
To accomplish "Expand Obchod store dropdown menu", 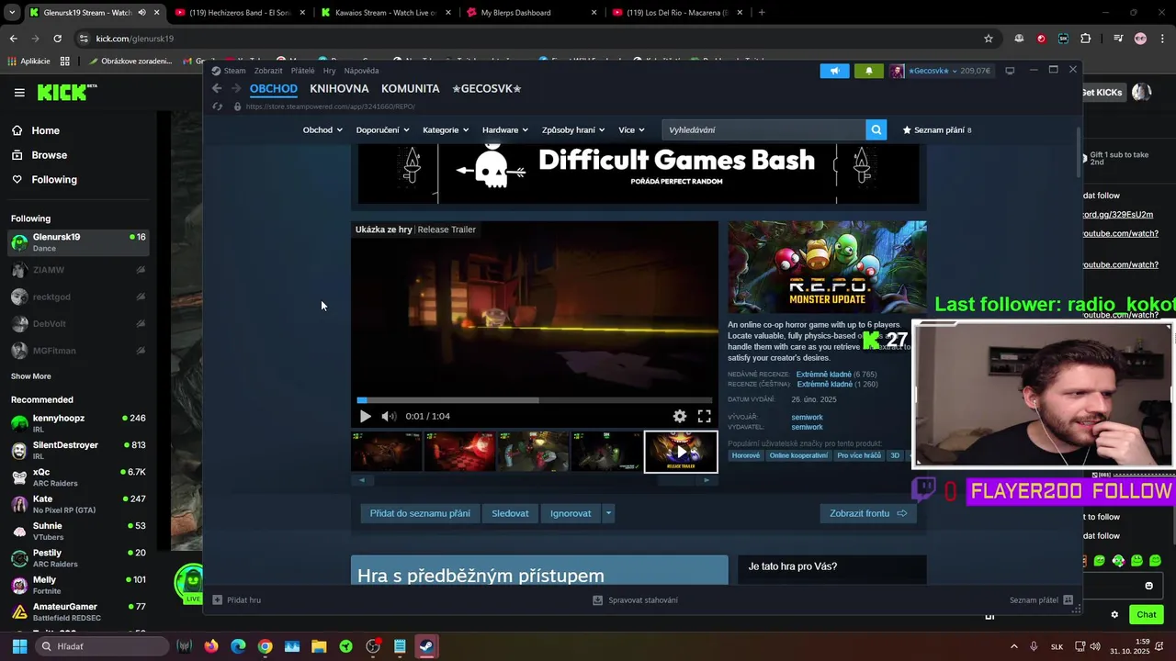I will (322, 130).
